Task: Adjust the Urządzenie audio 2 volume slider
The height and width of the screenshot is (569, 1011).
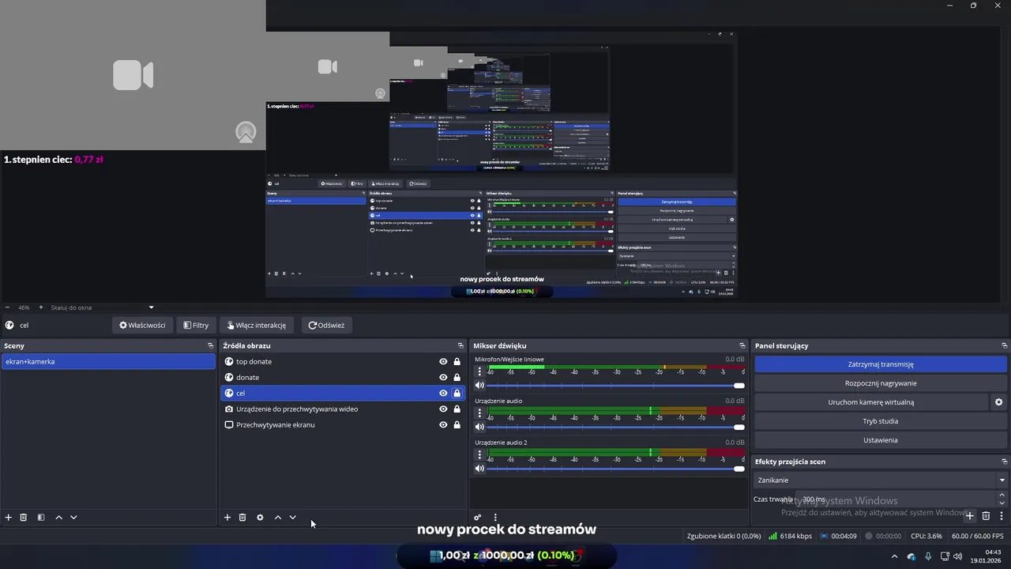Action: click(616, 469)
